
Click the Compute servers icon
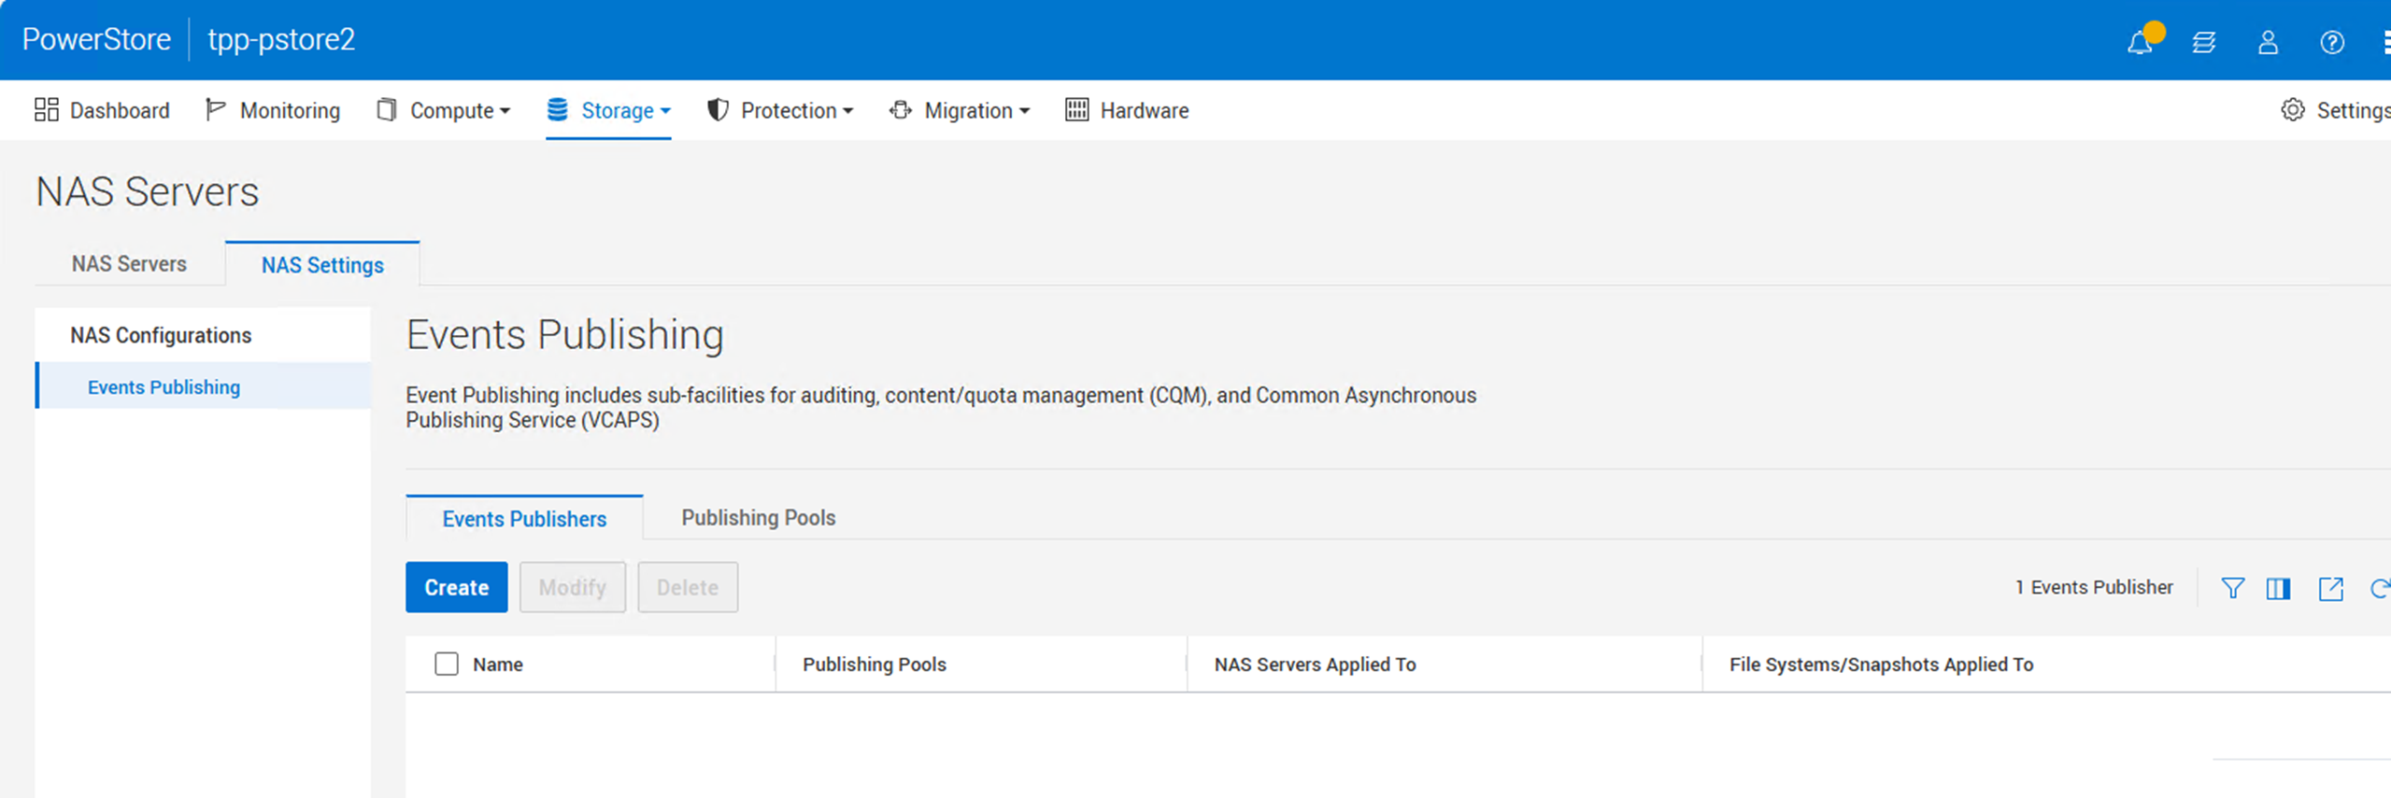[x=386, y=110]
